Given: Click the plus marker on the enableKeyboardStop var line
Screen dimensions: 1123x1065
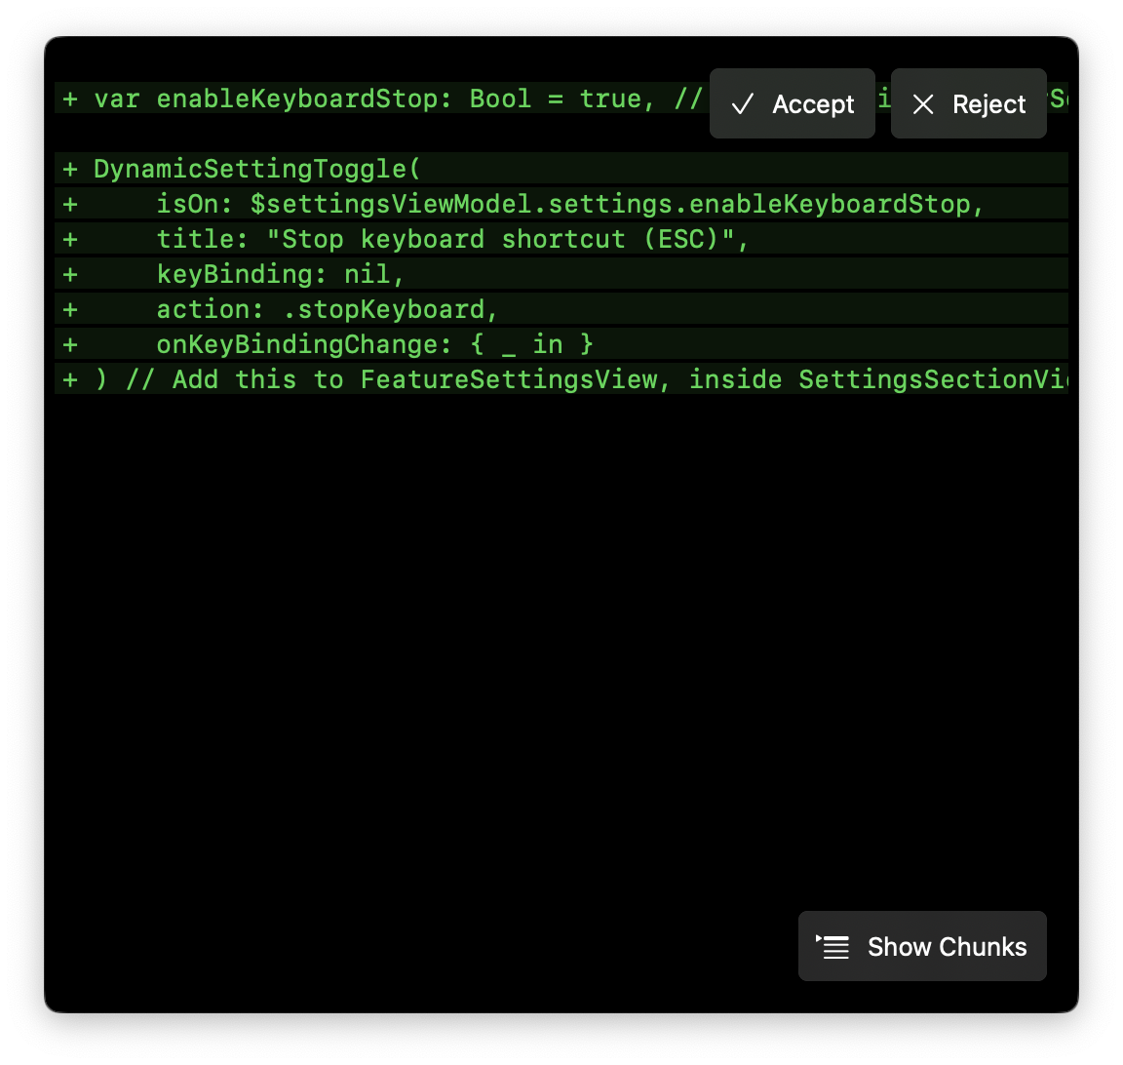Looking at the screenshot, I should point(69,98).
